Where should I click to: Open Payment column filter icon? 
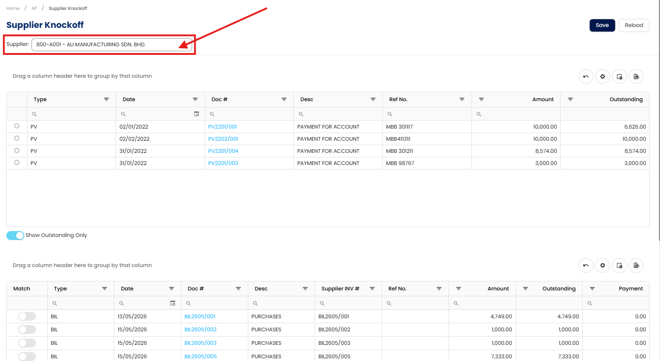(x=592, y=289)
